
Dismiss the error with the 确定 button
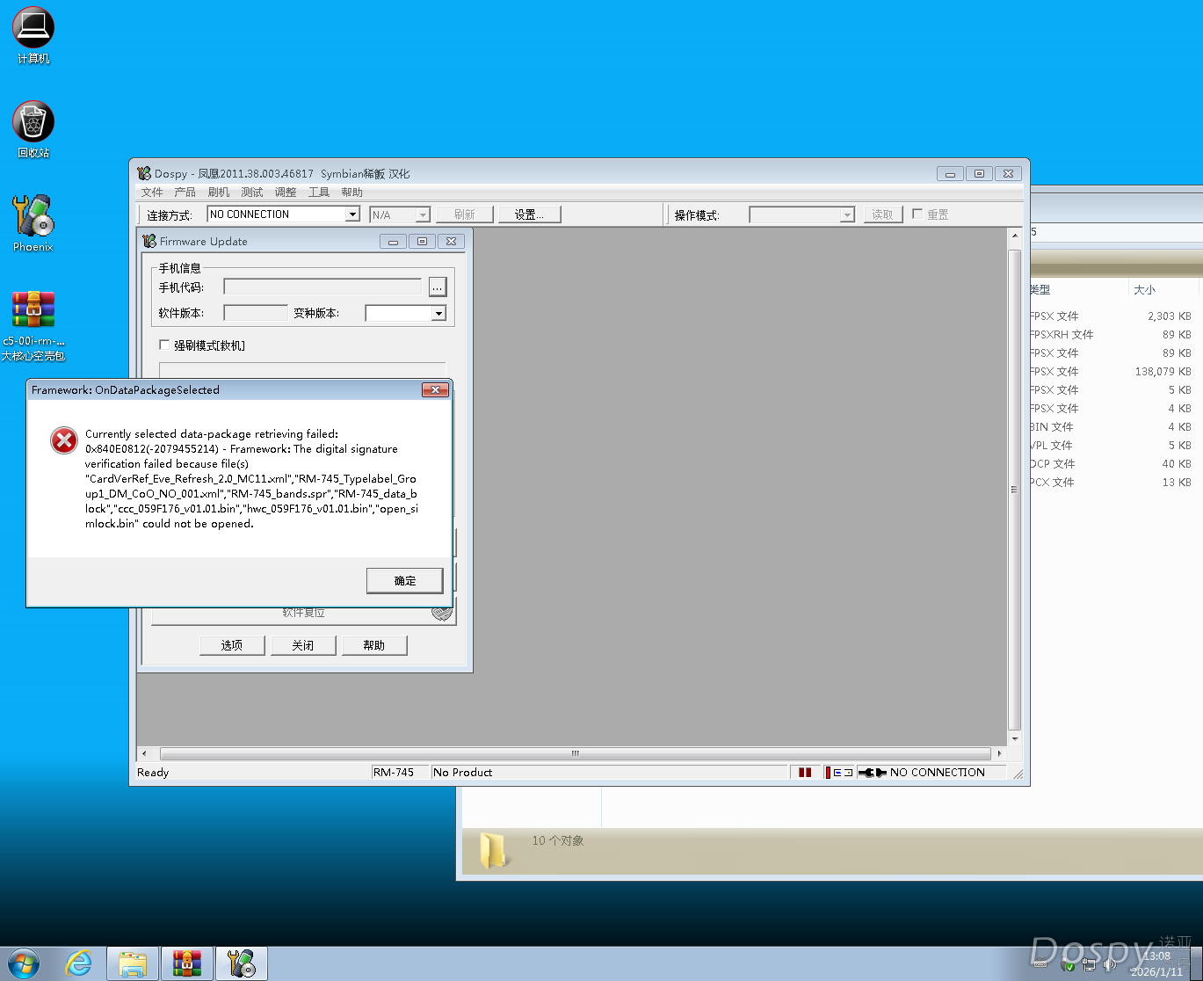point(404,580)
